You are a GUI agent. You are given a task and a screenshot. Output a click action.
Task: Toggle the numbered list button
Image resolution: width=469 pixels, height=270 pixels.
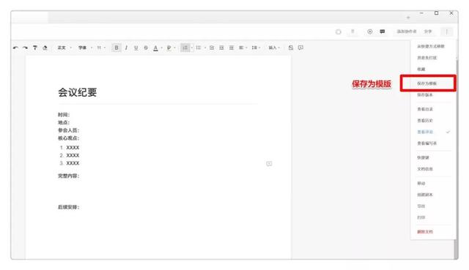(185, 48)
